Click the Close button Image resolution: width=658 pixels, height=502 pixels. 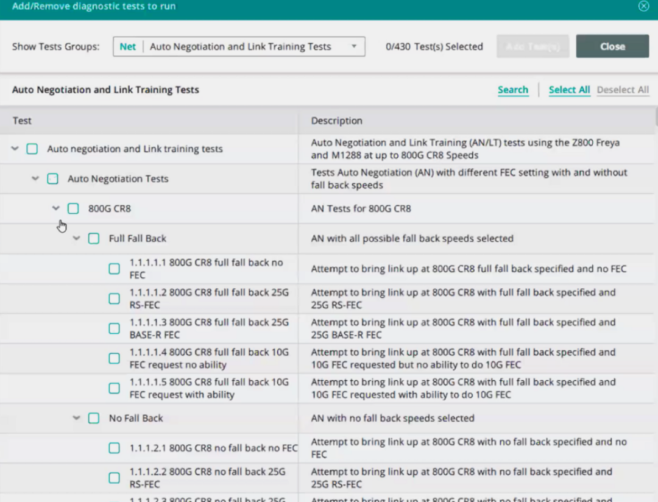pyautogui.click(x=612, y=46)
